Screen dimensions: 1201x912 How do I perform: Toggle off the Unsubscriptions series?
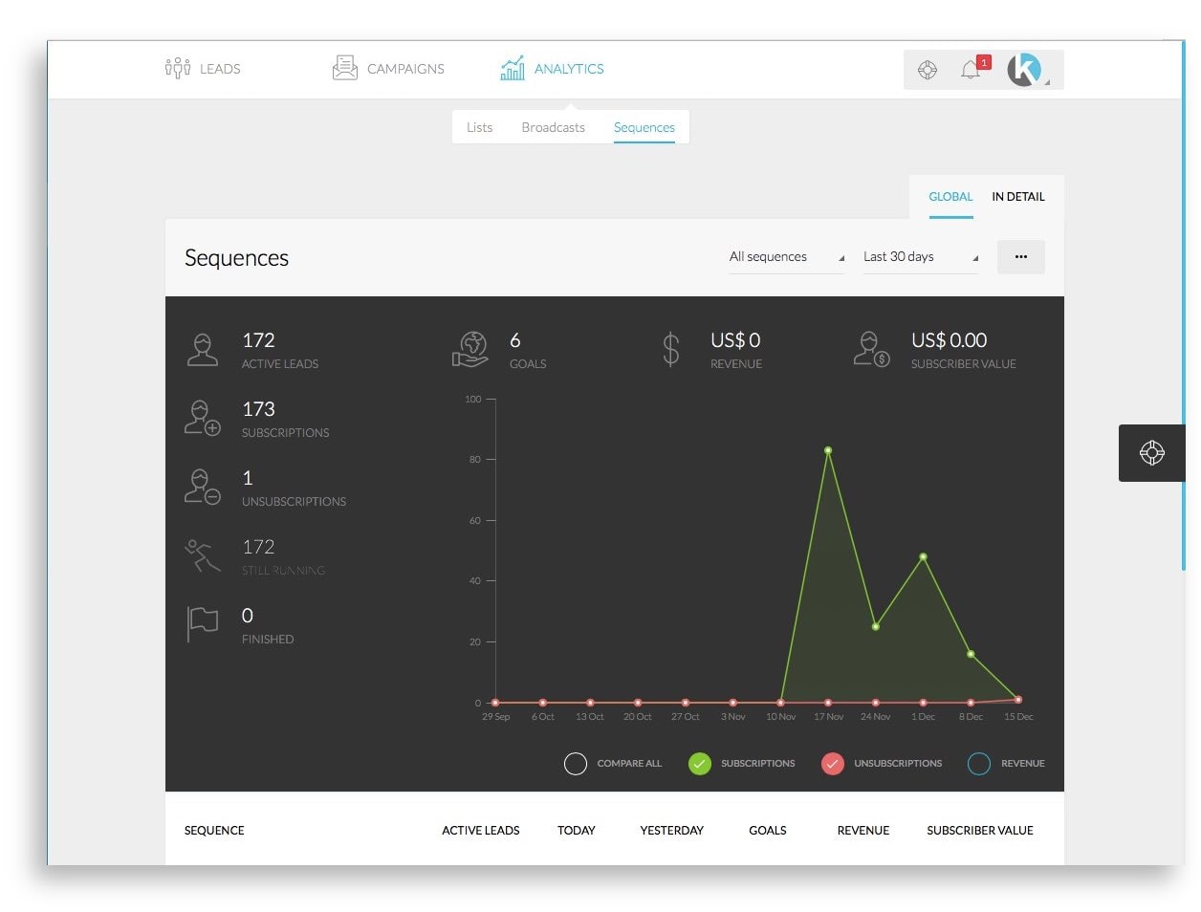[x=833, y=764]
